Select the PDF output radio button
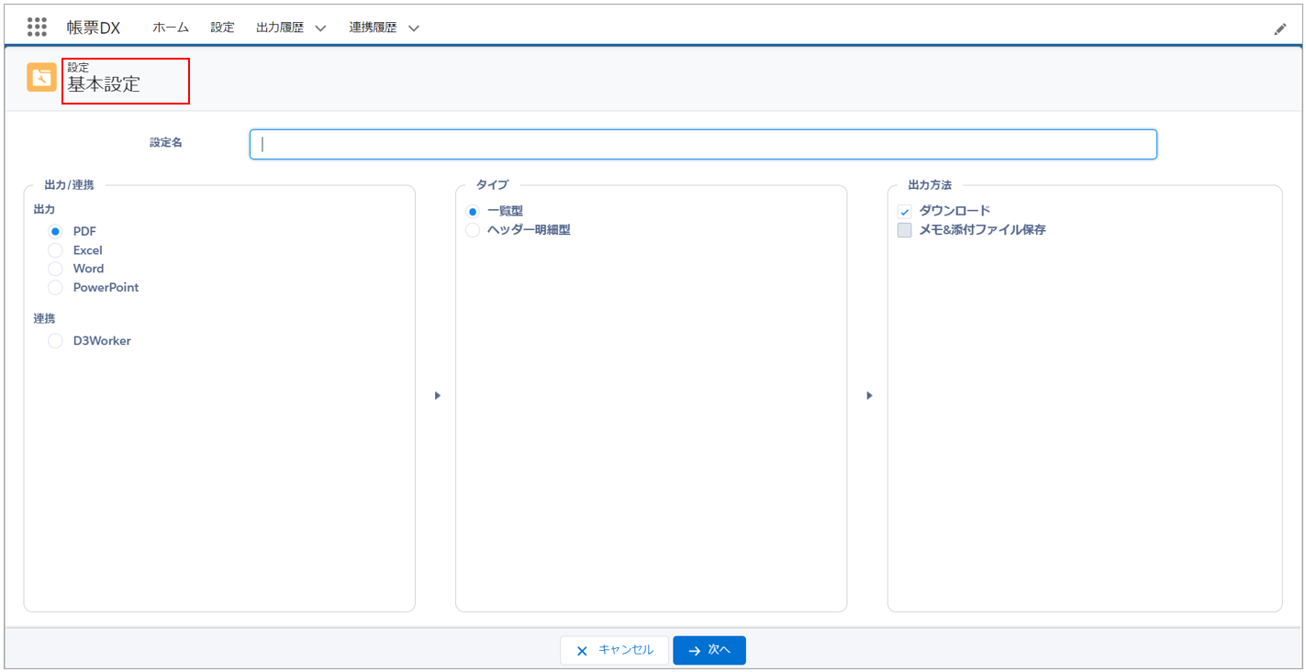This screenshot has width=1306, height=672. pyautogui.click(x=55, y=232)
